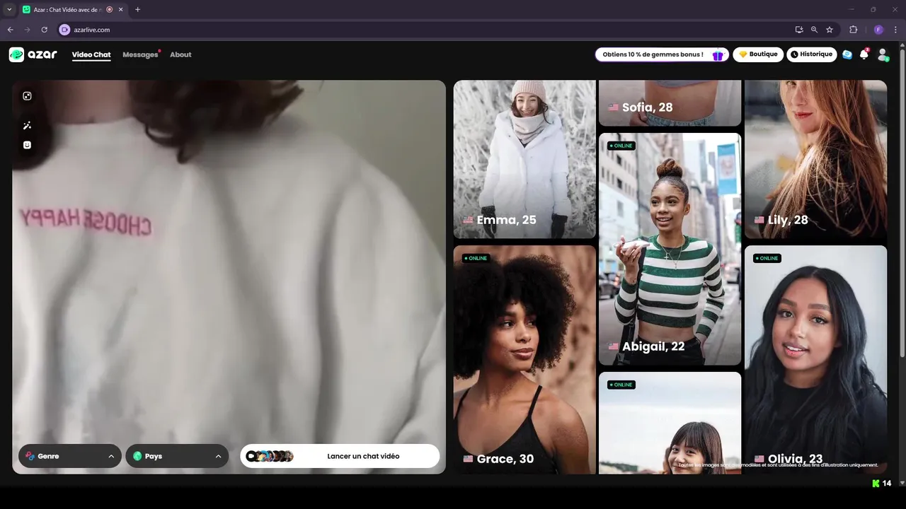Expand the Genre filter dropdown
The width and height of the screenshot is (906, 509).
pos(69,456)
